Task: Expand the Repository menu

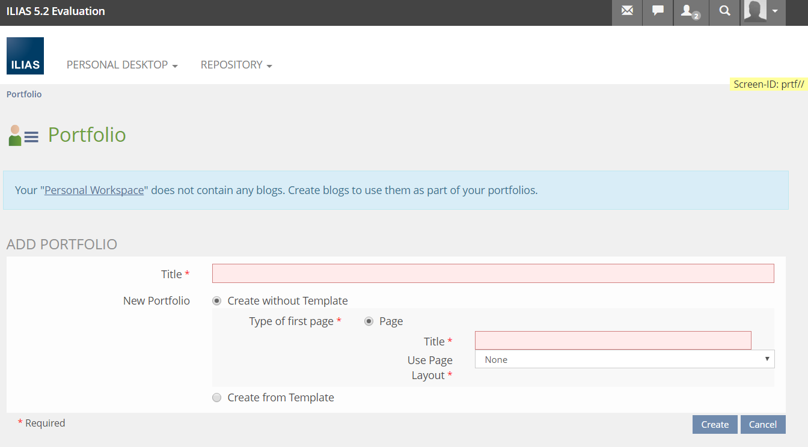Action: (x=236, y=65)
